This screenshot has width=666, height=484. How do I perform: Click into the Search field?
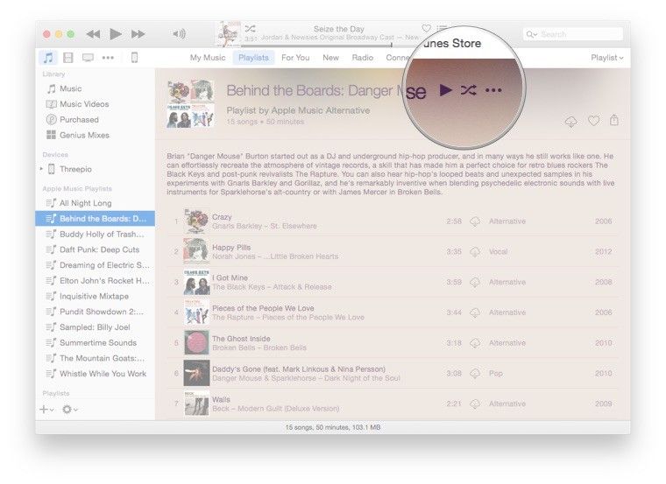click(578, 34)
